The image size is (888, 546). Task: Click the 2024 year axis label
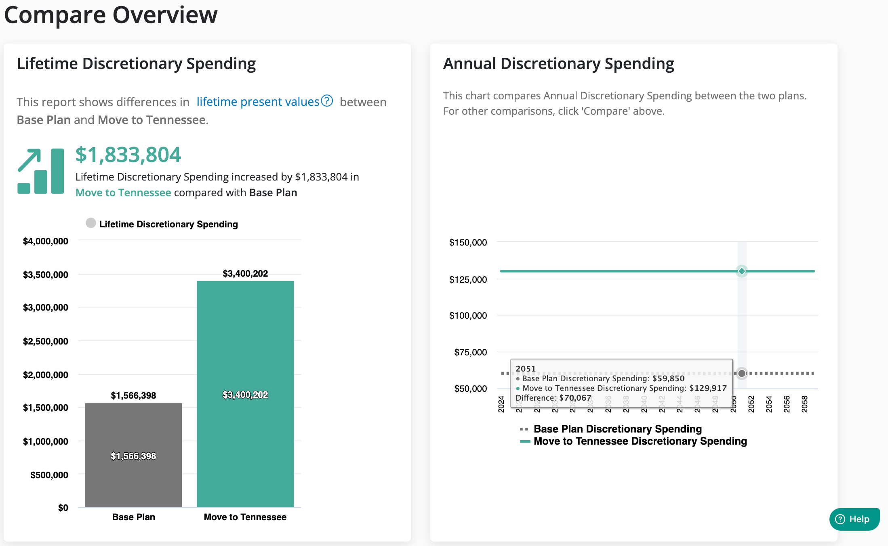pyautogui.click(x=501, y=404)
